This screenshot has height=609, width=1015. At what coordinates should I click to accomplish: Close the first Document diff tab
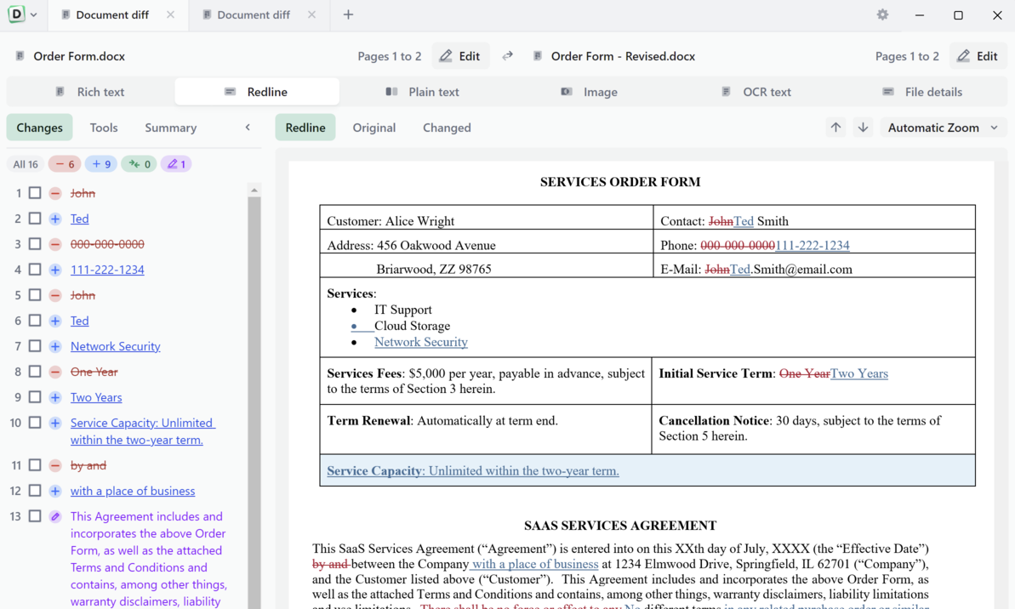click(170, 14)
